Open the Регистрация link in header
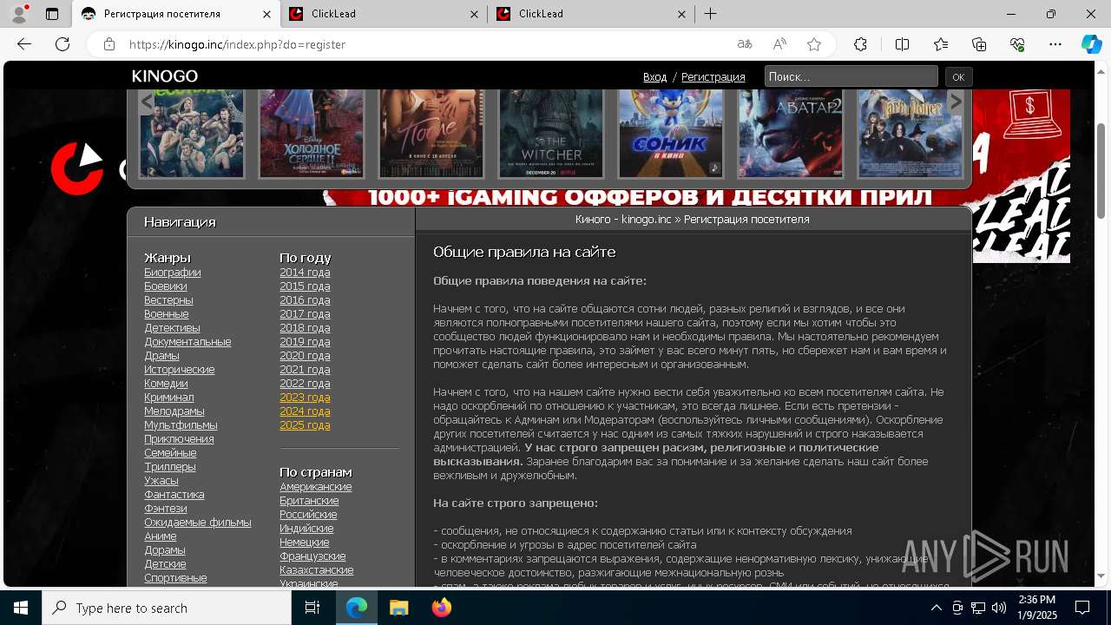 click(x=713, y=77)
